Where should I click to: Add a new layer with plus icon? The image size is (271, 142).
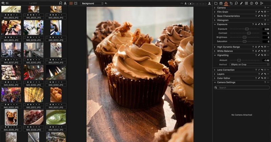tap(106, 3)
